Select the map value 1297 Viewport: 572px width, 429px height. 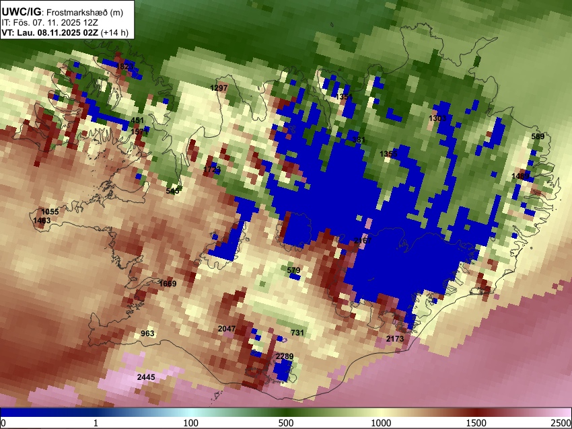[219, 88]
